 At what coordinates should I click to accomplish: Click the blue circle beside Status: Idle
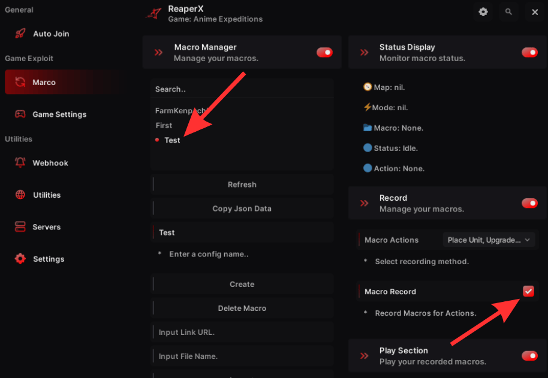[x=368, y=147]
